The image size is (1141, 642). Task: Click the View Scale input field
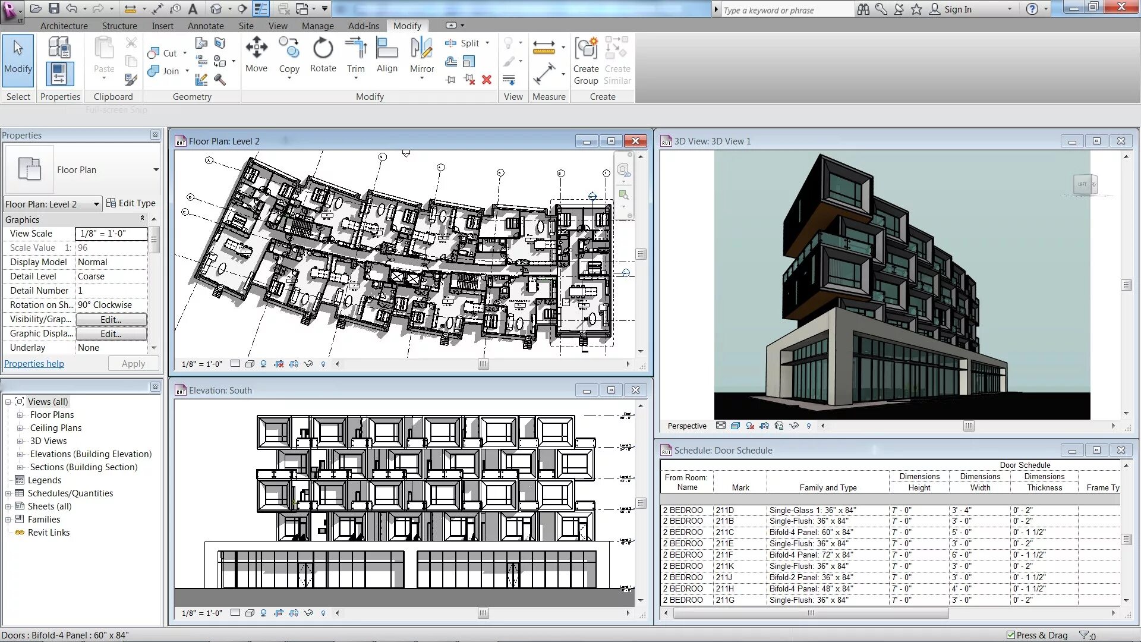(111, 234)
